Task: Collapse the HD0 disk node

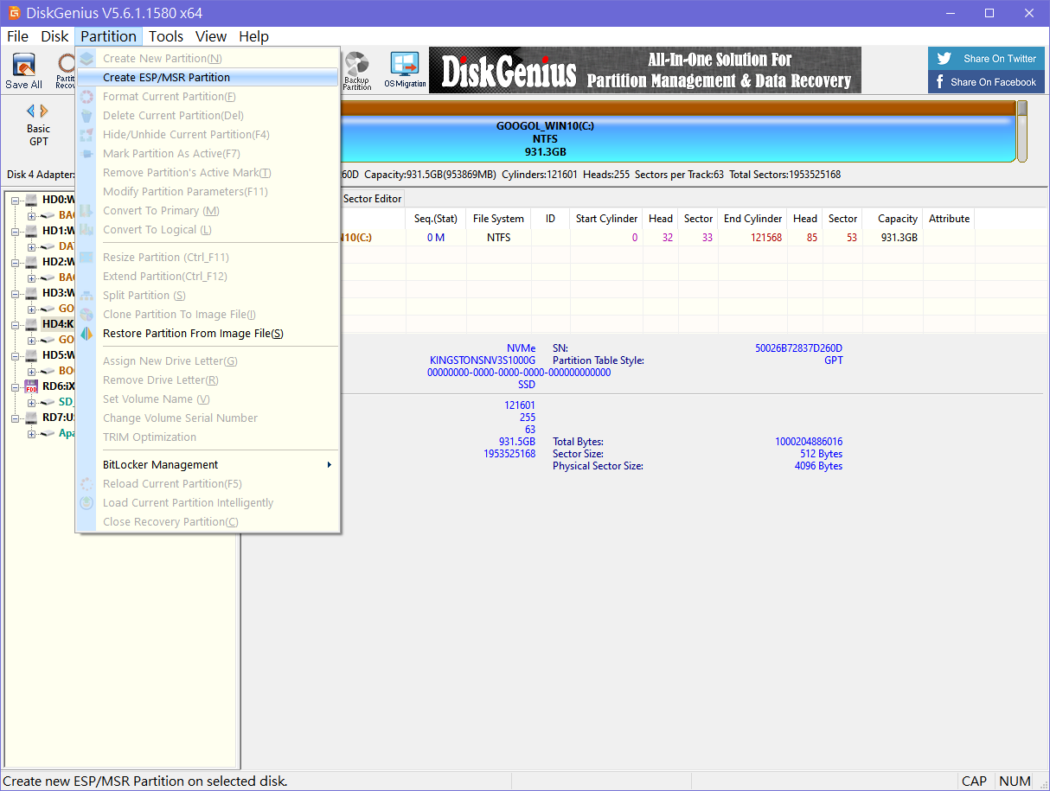Action: [x=16, y=201]
